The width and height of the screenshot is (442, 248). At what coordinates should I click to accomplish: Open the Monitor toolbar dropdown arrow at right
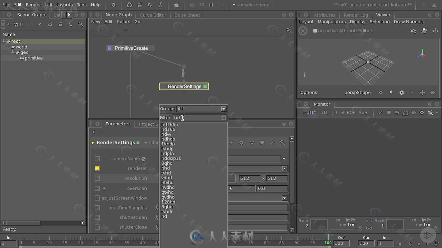pyautogui.click(x=437, y=113)
